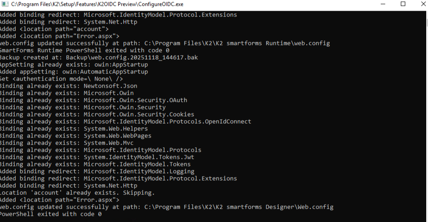The height and width of the screenshot is (222, 428).
Task: Click the authentication mode None line
Action: 60,79
